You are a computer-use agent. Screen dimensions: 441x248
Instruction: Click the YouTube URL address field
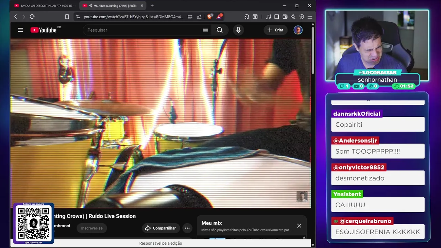[x=134, y=17]
